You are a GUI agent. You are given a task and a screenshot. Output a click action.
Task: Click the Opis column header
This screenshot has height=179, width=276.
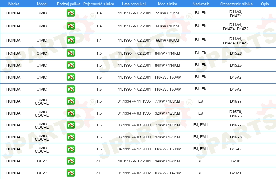click(x=265, y=4)
